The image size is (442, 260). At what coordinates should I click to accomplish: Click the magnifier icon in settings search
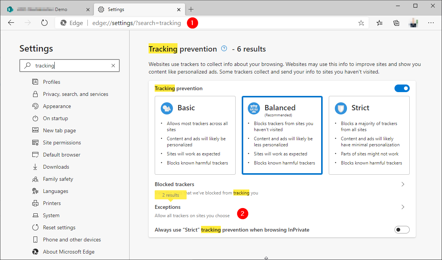[x=27, y=66]
